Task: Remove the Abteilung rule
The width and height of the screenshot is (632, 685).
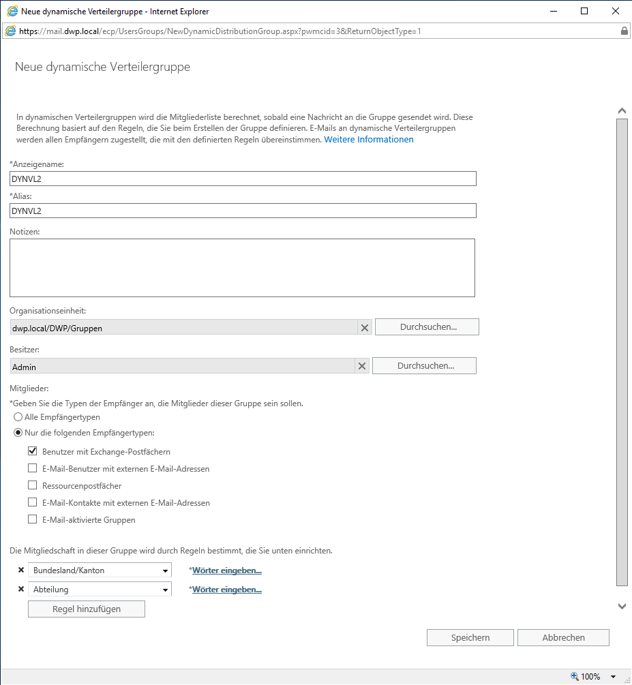Action: tap(20, 590)
